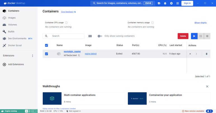Click engine pause icon in status bar
216x113 pixels.
29,111
